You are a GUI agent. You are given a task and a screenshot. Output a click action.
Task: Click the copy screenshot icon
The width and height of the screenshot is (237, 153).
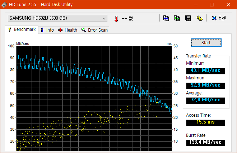click(x=177, y=18)
